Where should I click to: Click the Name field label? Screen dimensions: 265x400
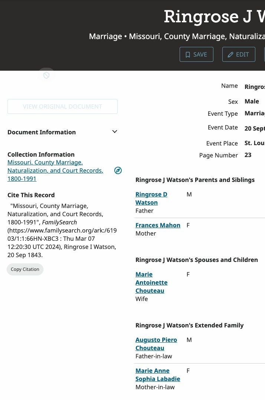click(x=230, y=86)
